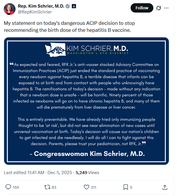View the 5,249 Views analytics
Image resolution: width=182 pixels, height=196 pixels.
click(87, 173)
